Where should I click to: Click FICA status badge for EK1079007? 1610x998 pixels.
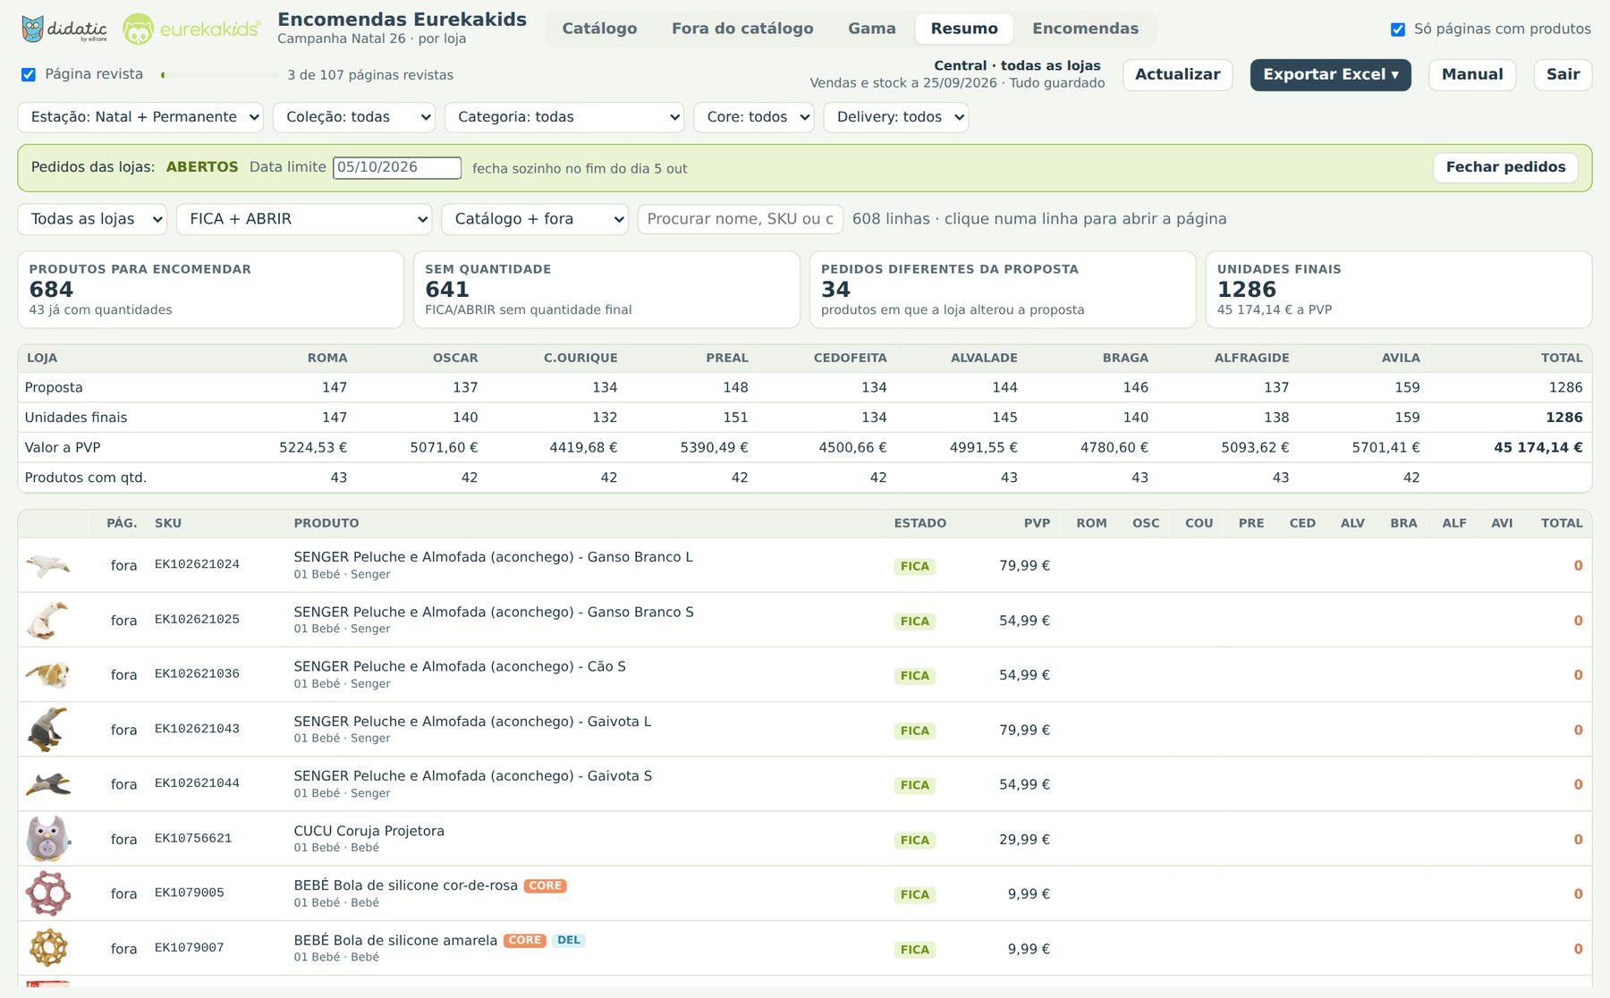pos(914,949)
